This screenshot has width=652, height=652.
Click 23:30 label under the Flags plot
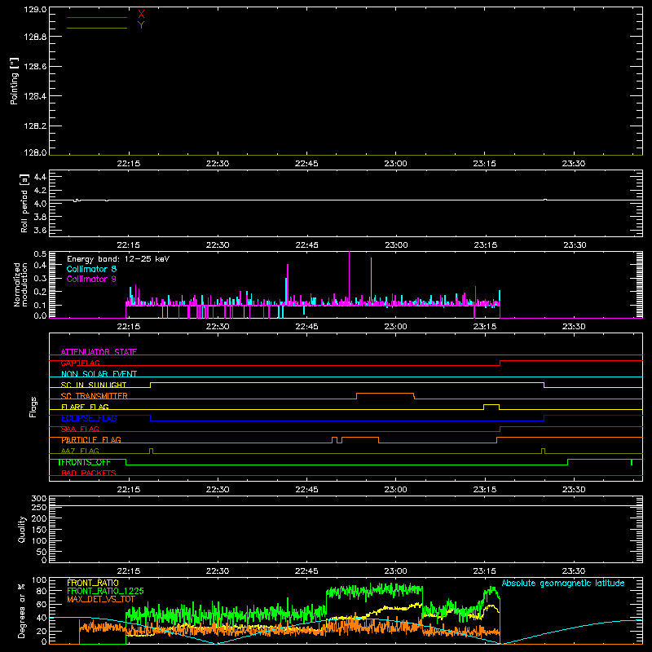point(574,490)
